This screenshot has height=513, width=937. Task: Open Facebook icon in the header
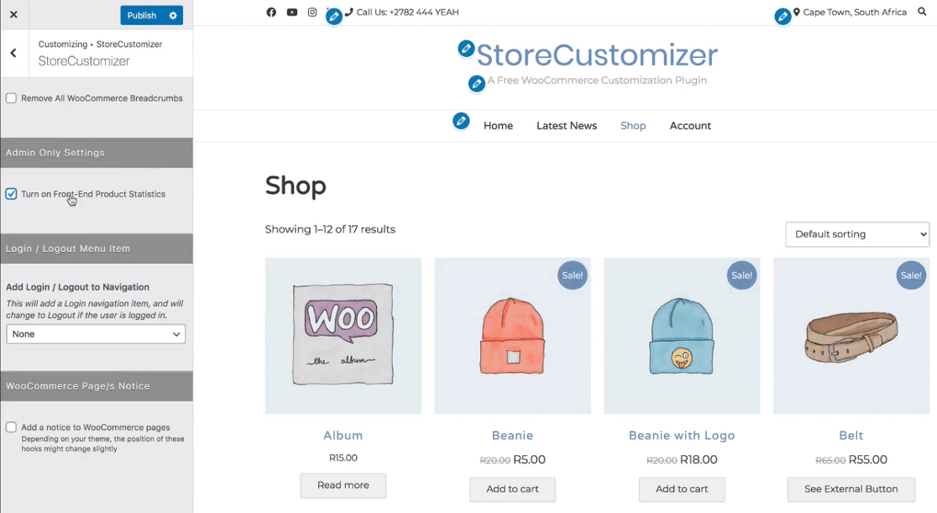[x=270, y=12]
